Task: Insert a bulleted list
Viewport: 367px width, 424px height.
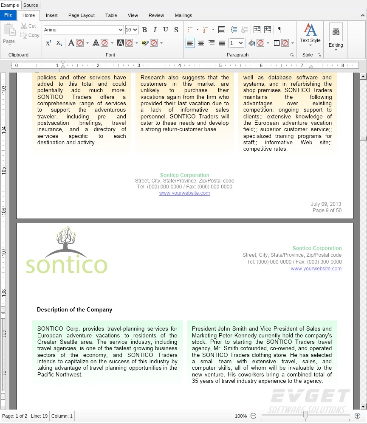Action: (190, 30)
